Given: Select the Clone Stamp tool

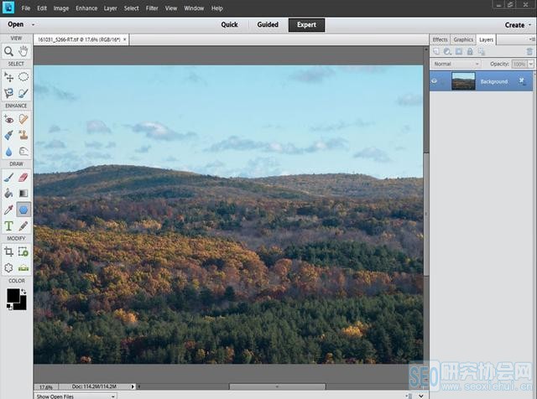Looking at the screenshot, I should (23, 135).
